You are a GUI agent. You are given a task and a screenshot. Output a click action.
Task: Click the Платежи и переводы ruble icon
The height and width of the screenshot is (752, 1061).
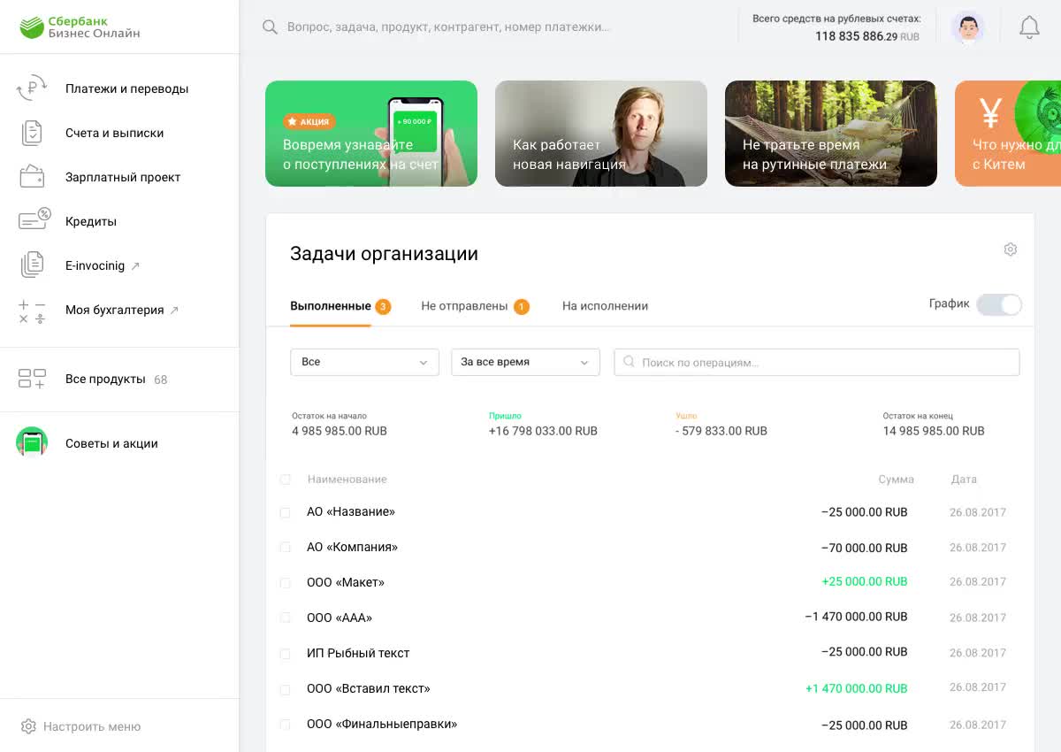tap(32, 88)
